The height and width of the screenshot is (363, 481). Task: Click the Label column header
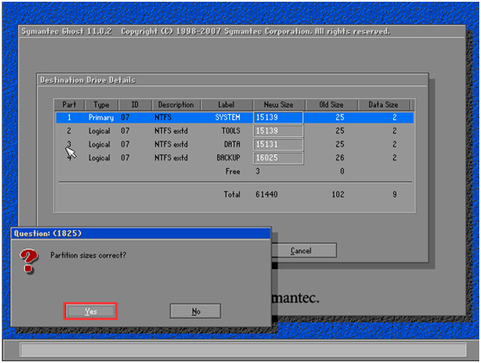227,104
